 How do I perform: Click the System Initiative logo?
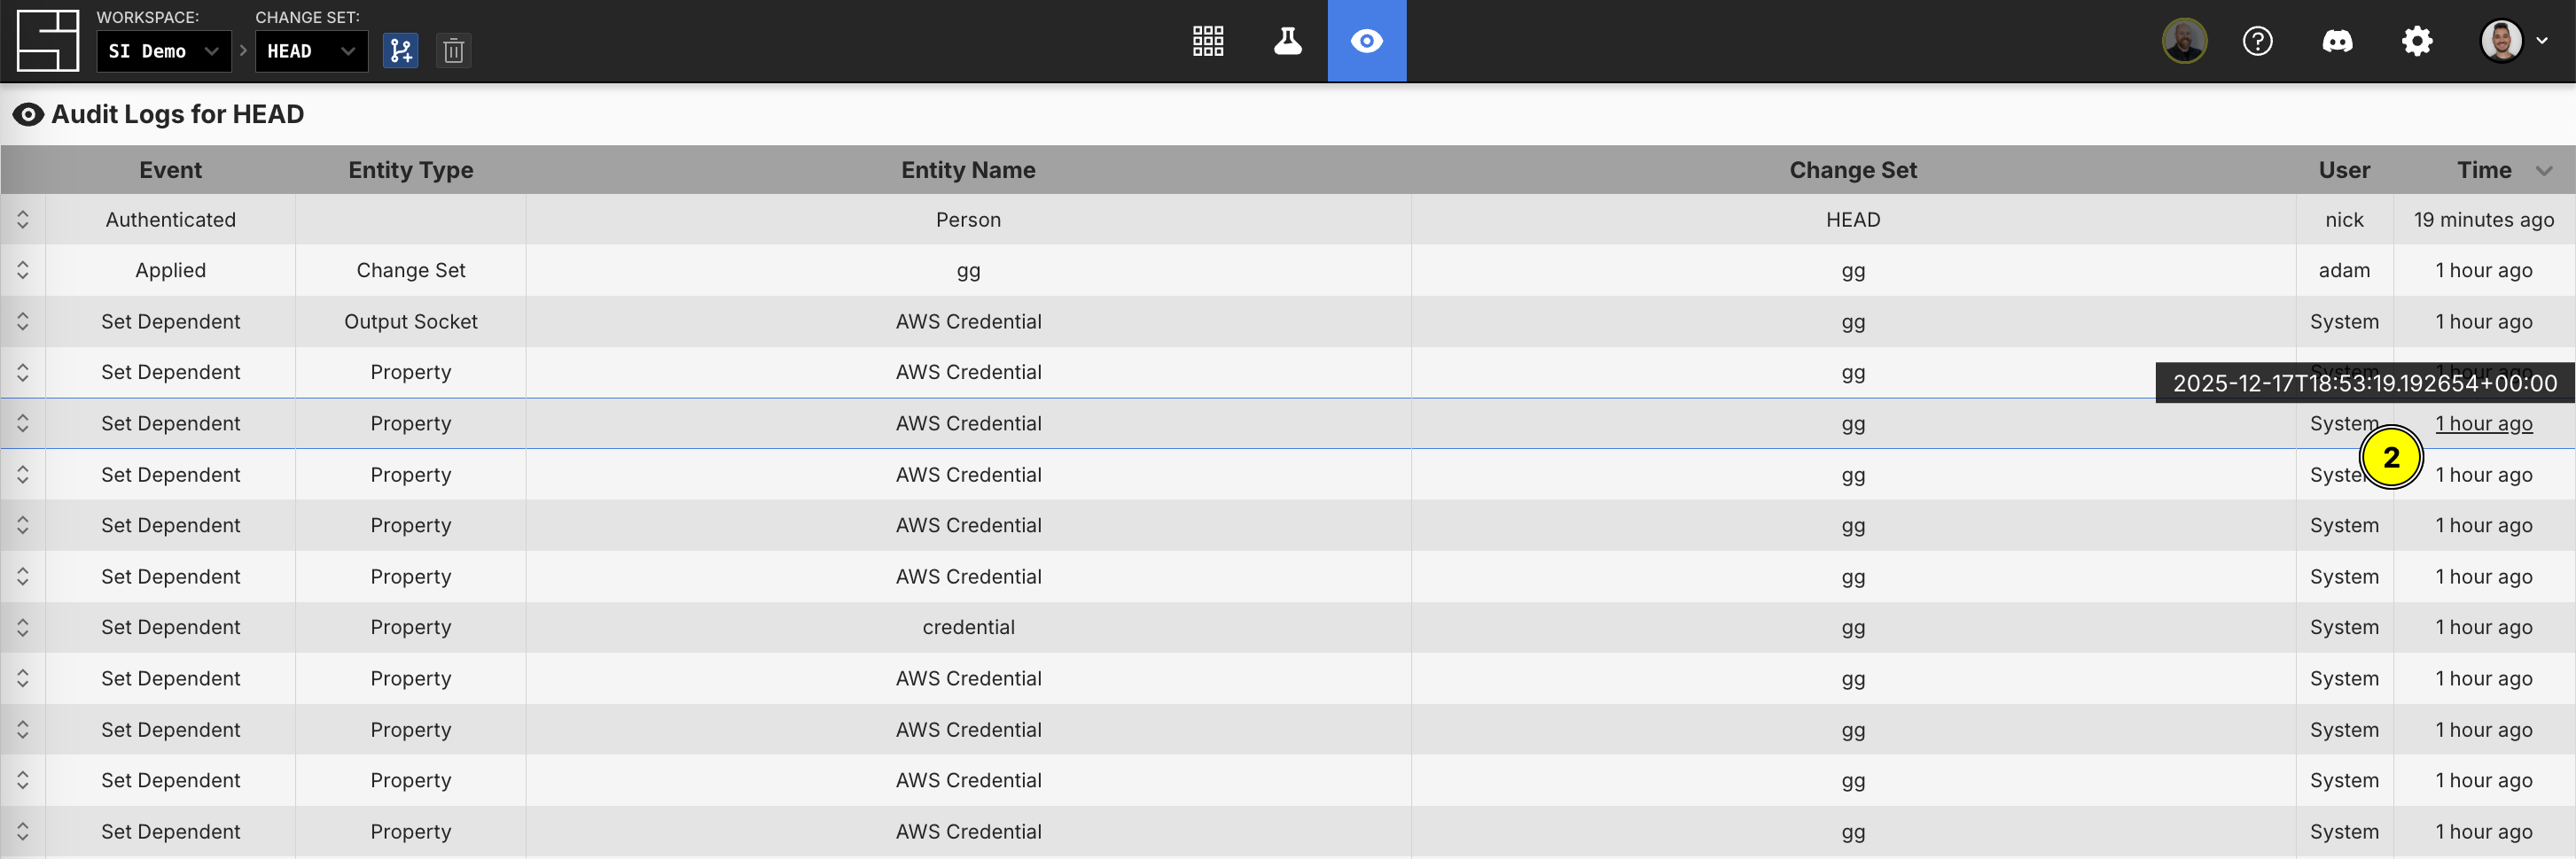click(46, 40)
